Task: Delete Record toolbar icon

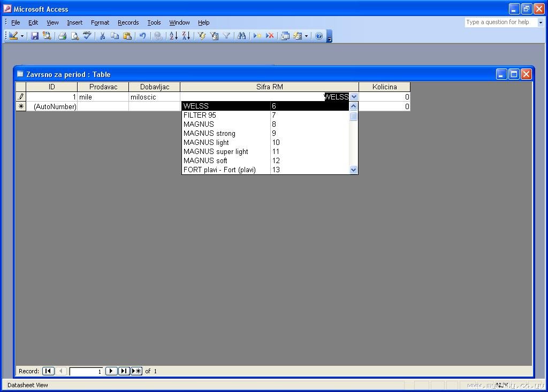Action: tap(270, 36)
